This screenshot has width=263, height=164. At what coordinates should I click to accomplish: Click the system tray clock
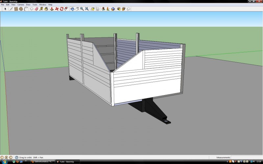[x=259, y=162]
